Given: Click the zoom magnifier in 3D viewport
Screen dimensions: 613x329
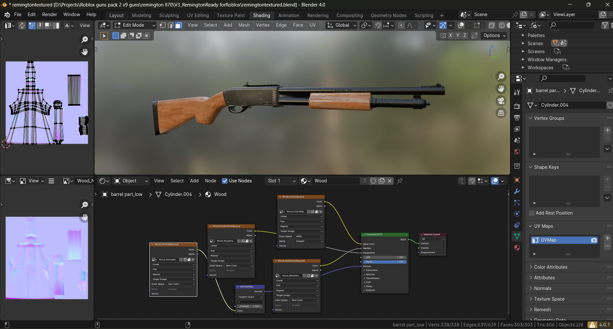Looking at the screenshot, I should click(501, 76).
